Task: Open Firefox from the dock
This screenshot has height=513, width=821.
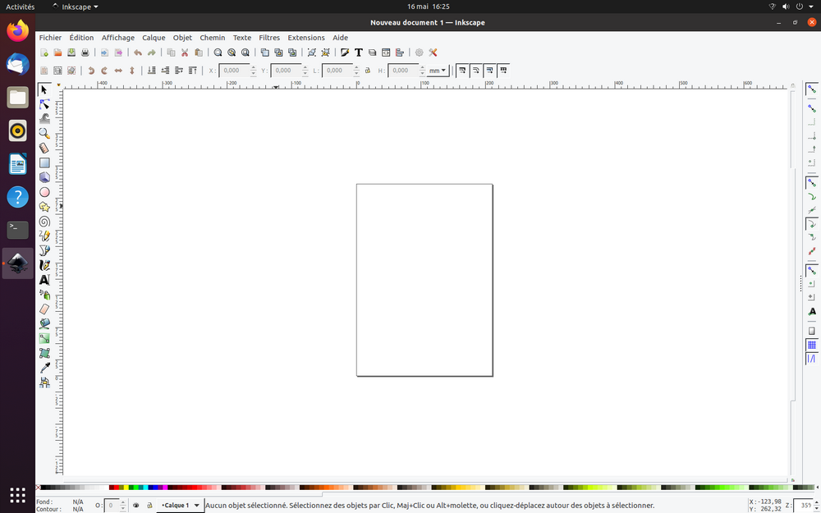Action: 18,30
